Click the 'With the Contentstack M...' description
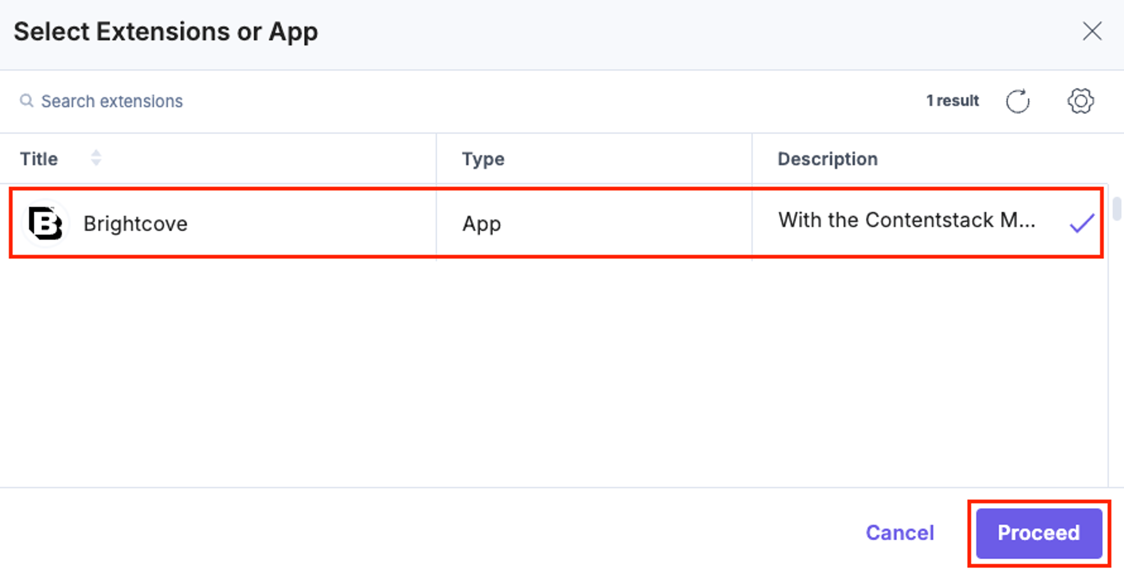Viewport: 1124px width, 574px height. pyautogui.click(x=906, y=220)
